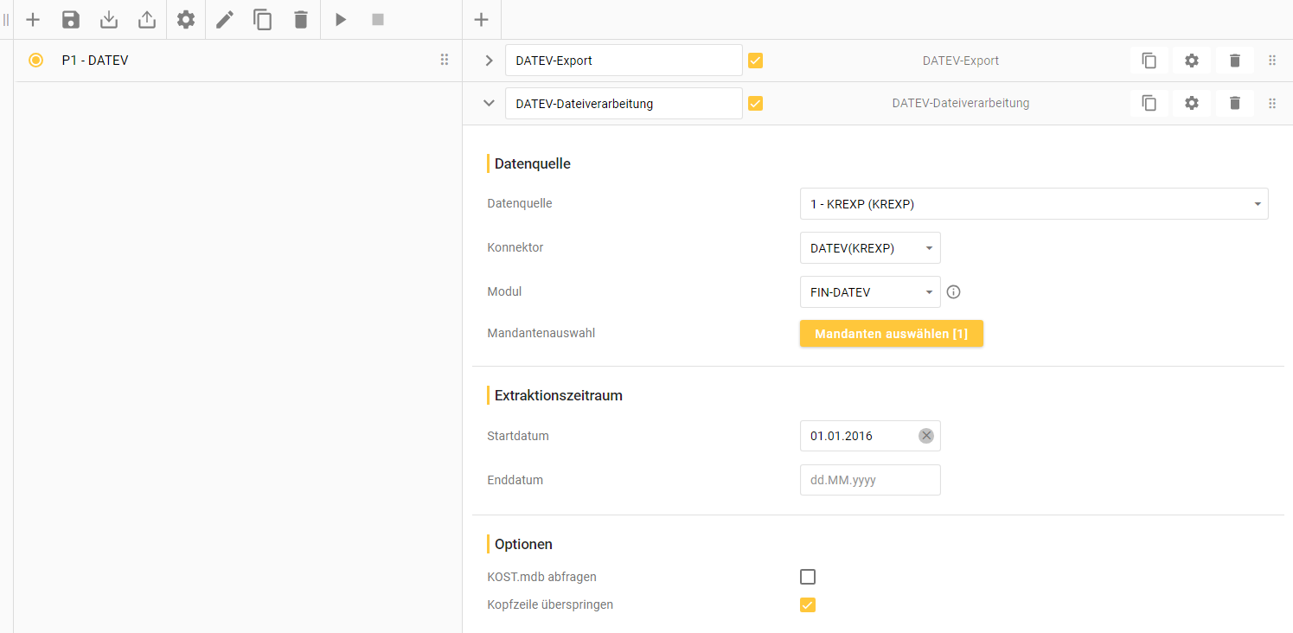Viewport: 1293px width, 633px height.
Task: Open the Konnektor dropdown DATEV(KREXP)
Action: pos(870,247)
